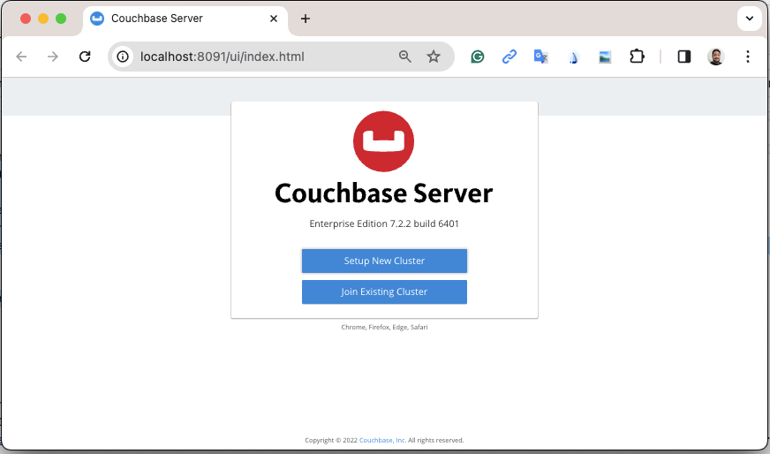Reload the page with the refresh icon
Image resolution: width=770 pixels, height=454 pixels.
tap(85, 57)
